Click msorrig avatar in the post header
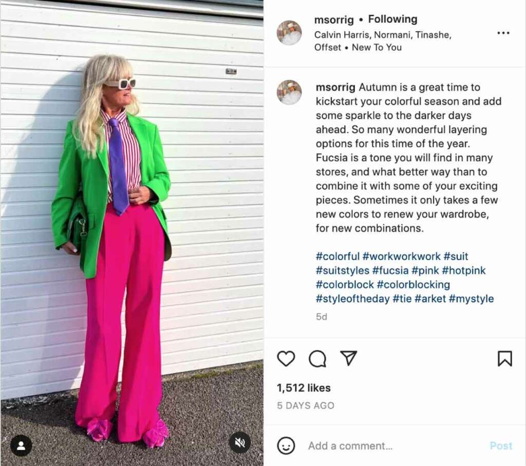Viewport: 526px width, 466px height. click(289, 32)
